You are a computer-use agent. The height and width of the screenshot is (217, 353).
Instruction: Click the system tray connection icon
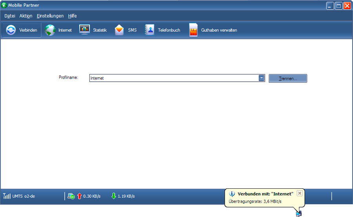tap(299, 213)
